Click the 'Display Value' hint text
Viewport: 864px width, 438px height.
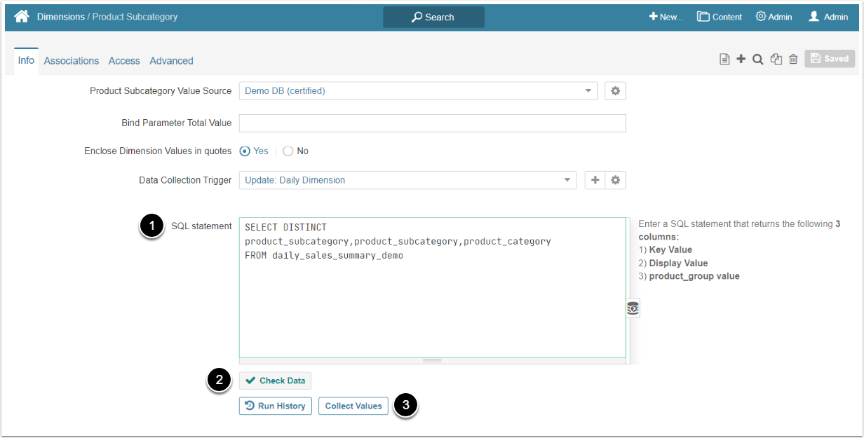click(x=678, y=264)
